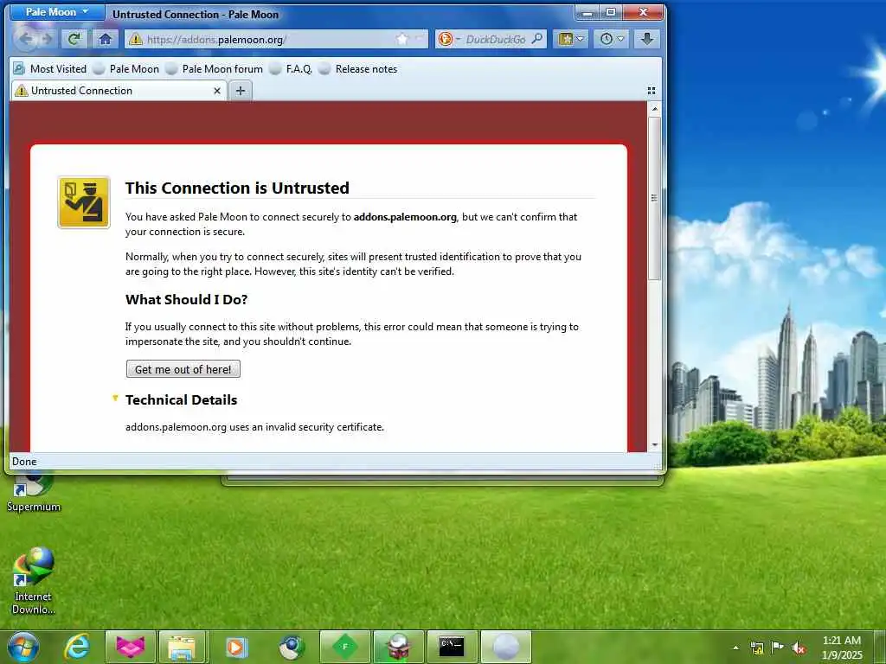
Task: Open Windows Explorer from the taskbar
Action: coord(182,647)
